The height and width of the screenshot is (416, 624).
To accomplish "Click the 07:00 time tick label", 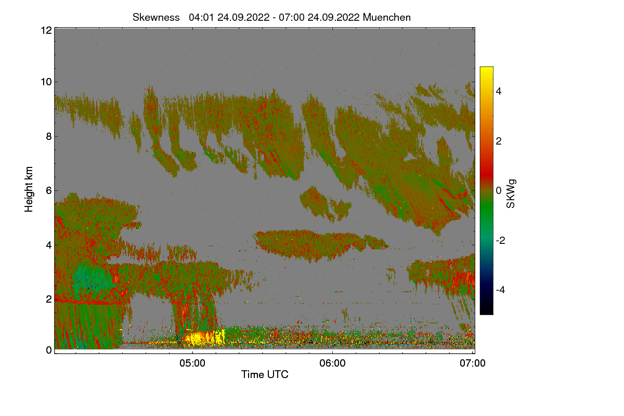I will 473,363.
